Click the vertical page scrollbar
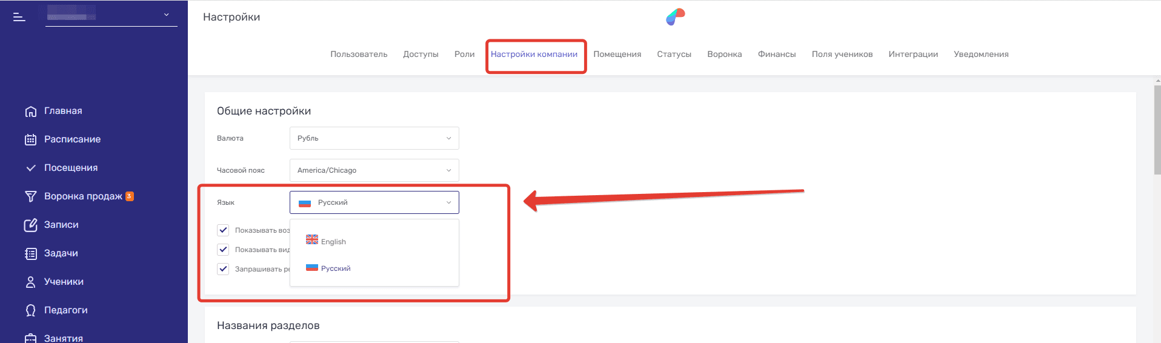 pyautogui.click(x=1157, y=130)
